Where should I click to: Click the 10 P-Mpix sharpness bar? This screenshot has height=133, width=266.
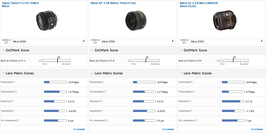pos(144,82)
